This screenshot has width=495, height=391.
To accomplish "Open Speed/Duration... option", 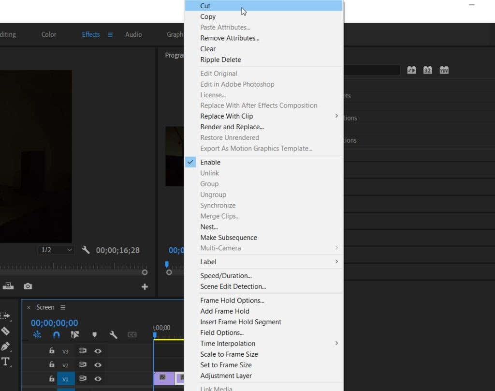I will 226,276.
